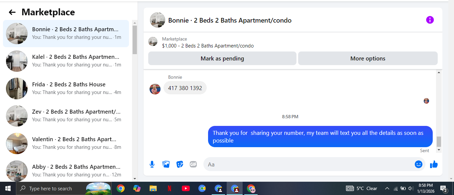The image size is (454, 195).
Task: Open More options for the listing
Action: point(368,58)
